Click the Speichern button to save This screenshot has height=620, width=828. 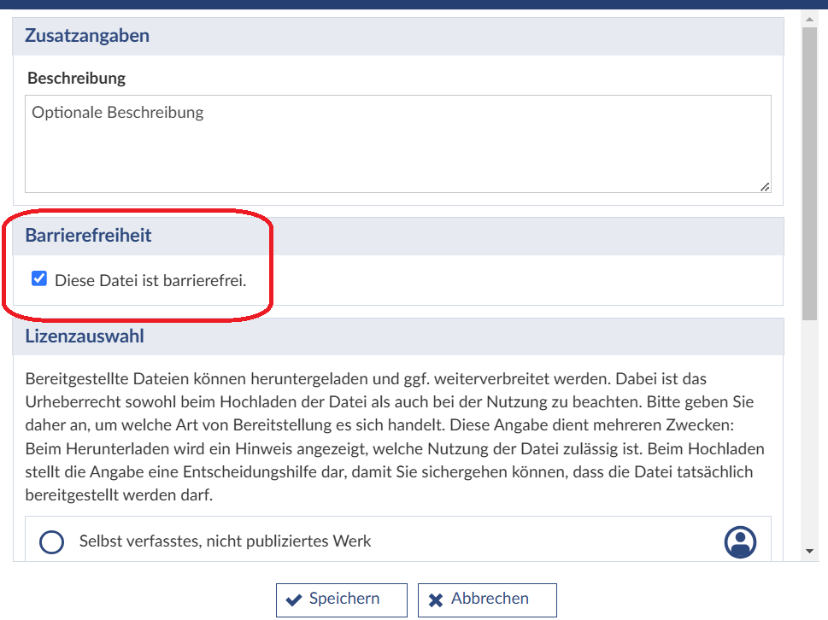click(341, 600)
